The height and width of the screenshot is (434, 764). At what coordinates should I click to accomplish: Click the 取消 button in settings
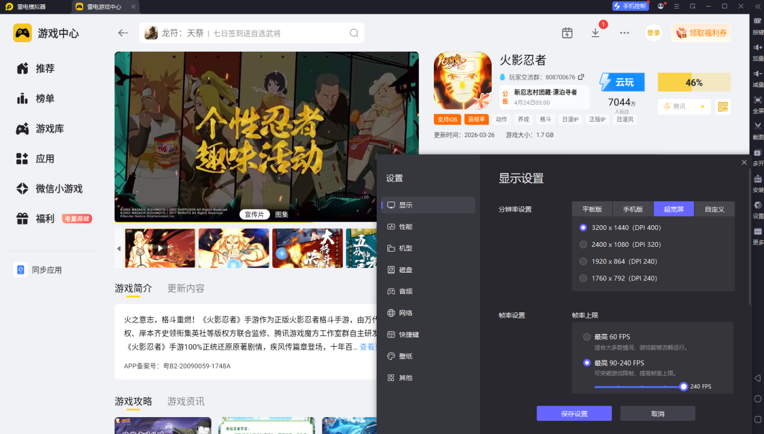(658, 414)
